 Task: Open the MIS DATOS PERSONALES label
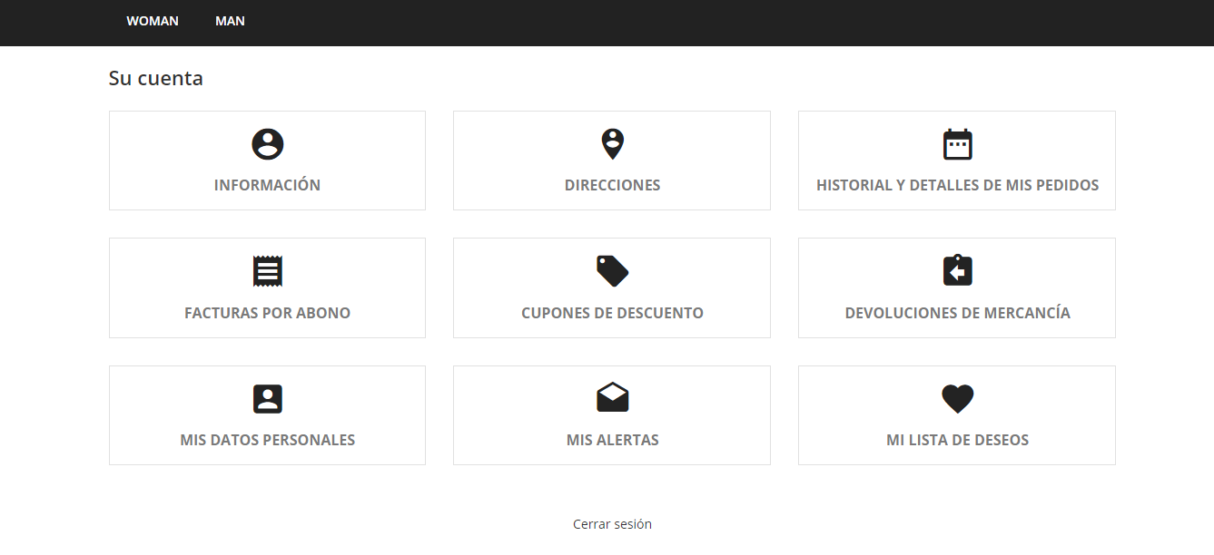[267, 440]
